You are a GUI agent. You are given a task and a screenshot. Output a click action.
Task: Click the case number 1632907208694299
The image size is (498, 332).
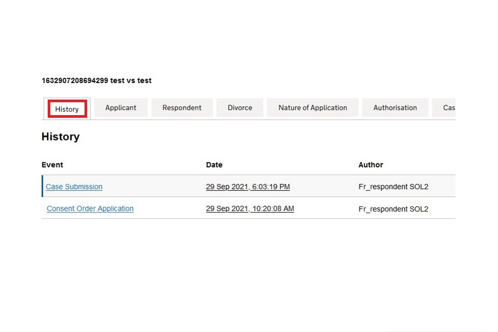(75, 81)
